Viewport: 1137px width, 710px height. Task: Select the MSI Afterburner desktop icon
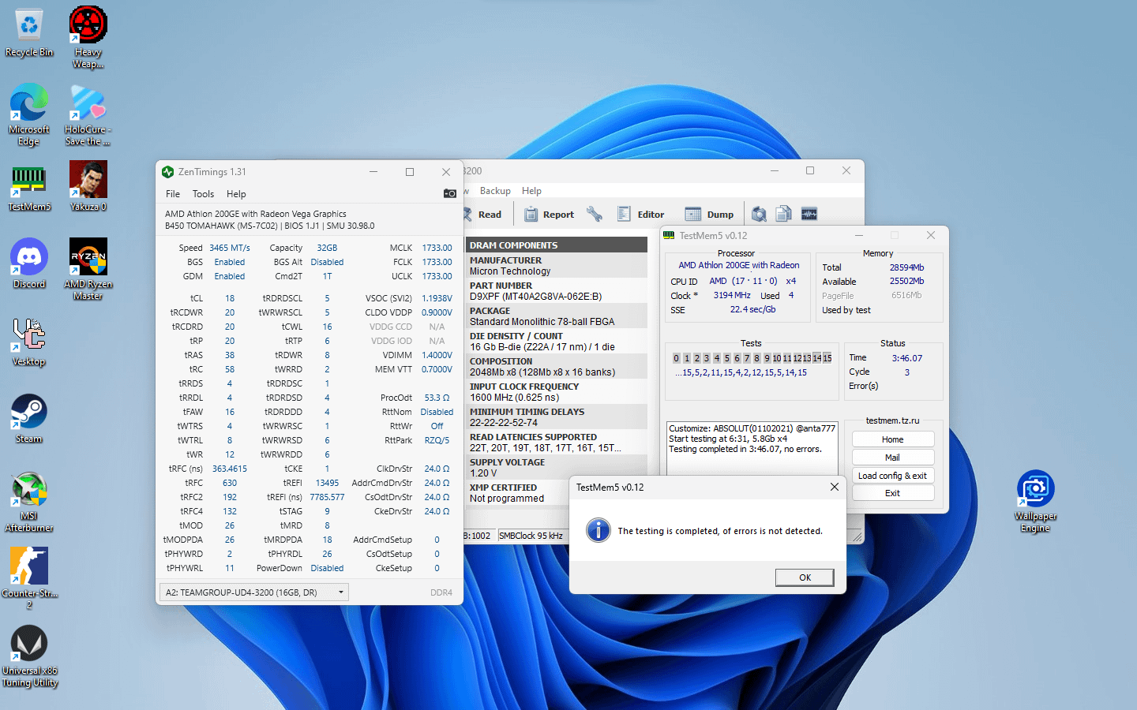point(29,502)
